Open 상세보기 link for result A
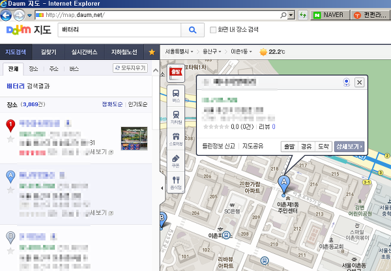391x271 pixels. (101, 212)
